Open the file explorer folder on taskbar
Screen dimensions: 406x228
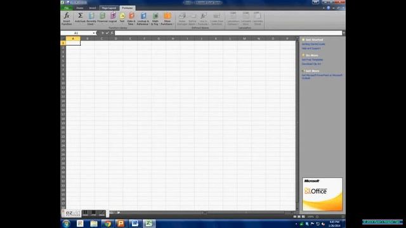point(94,224)
